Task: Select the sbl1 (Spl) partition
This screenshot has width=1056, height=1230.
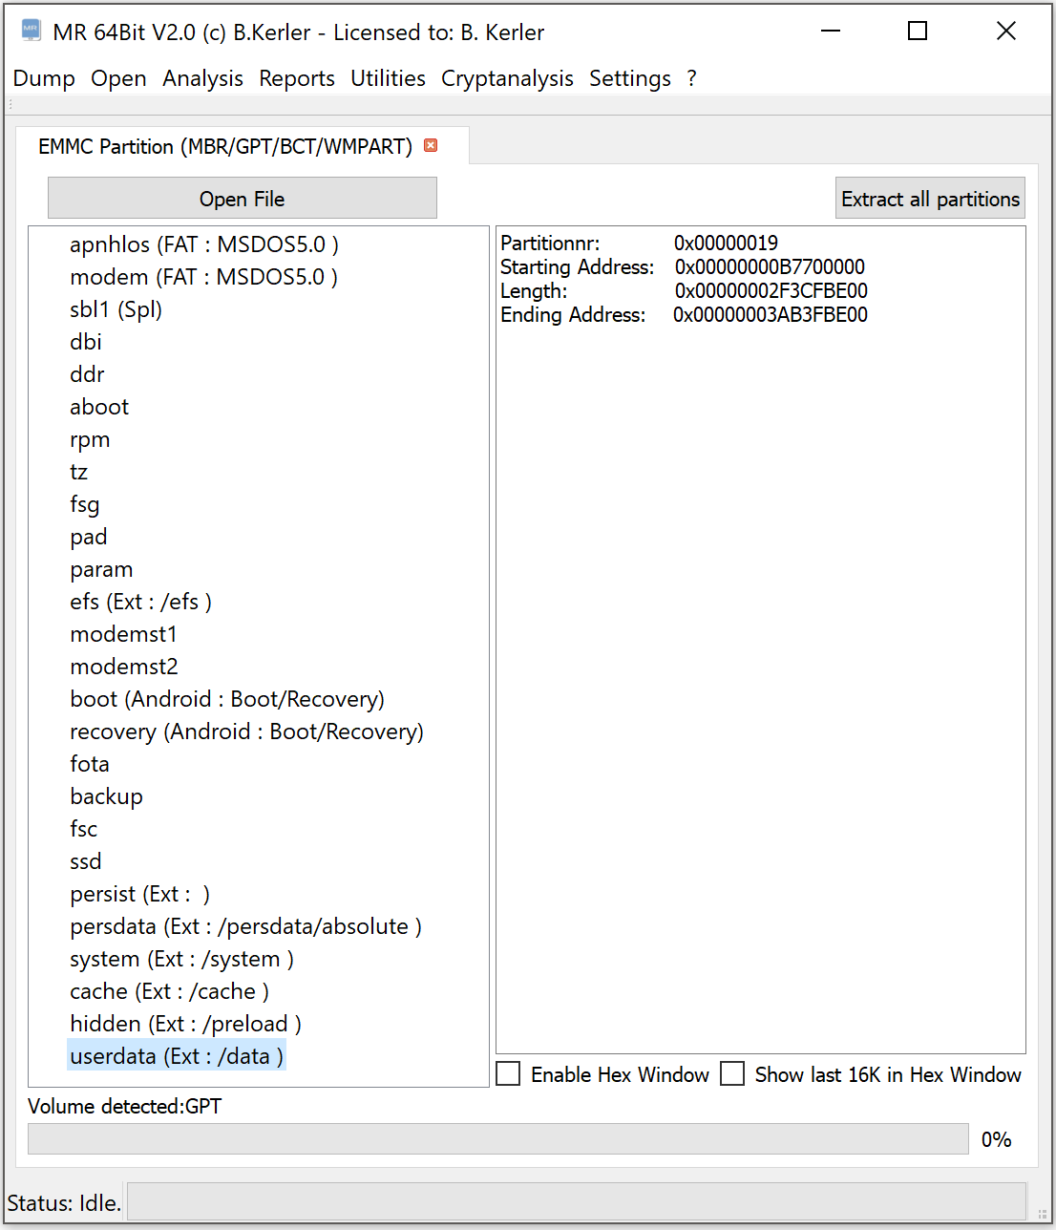Action: [116, 309]
